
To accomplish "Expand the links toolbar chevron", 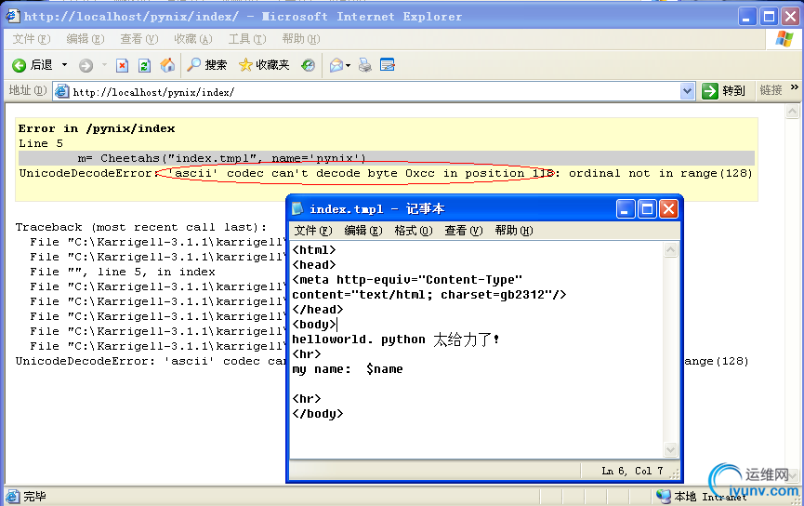I will coord(795,87).
